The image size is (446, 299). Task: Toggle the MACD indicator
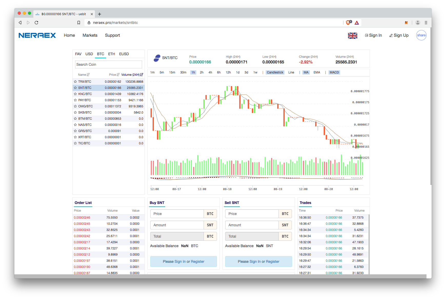point(334,72)
